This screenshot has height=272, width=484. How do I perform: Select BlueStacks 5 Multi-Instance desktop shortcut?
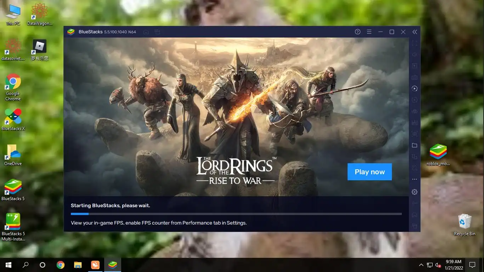point(13,227)
